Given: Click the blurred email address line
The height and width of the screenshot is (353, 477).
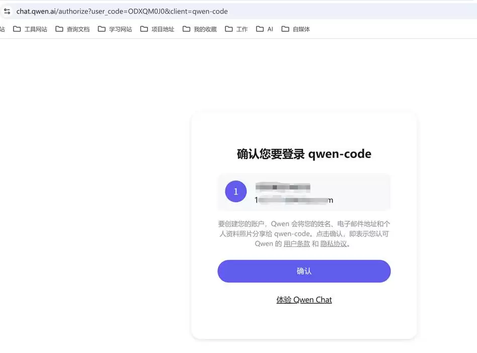Looking at the screenshot, I should tap(294, 200).
